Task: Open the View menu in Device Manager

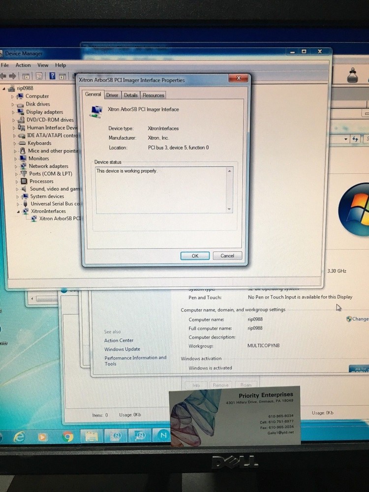Action: (43, 65)
